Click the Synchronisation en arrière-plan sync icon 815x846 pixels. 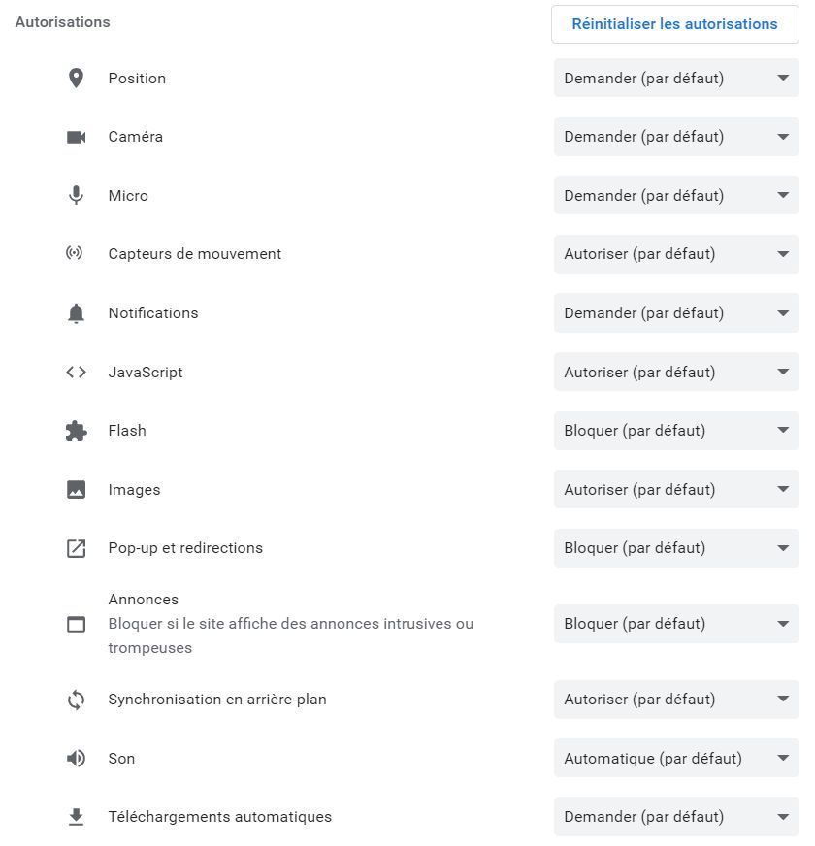[x=76, y=700]
